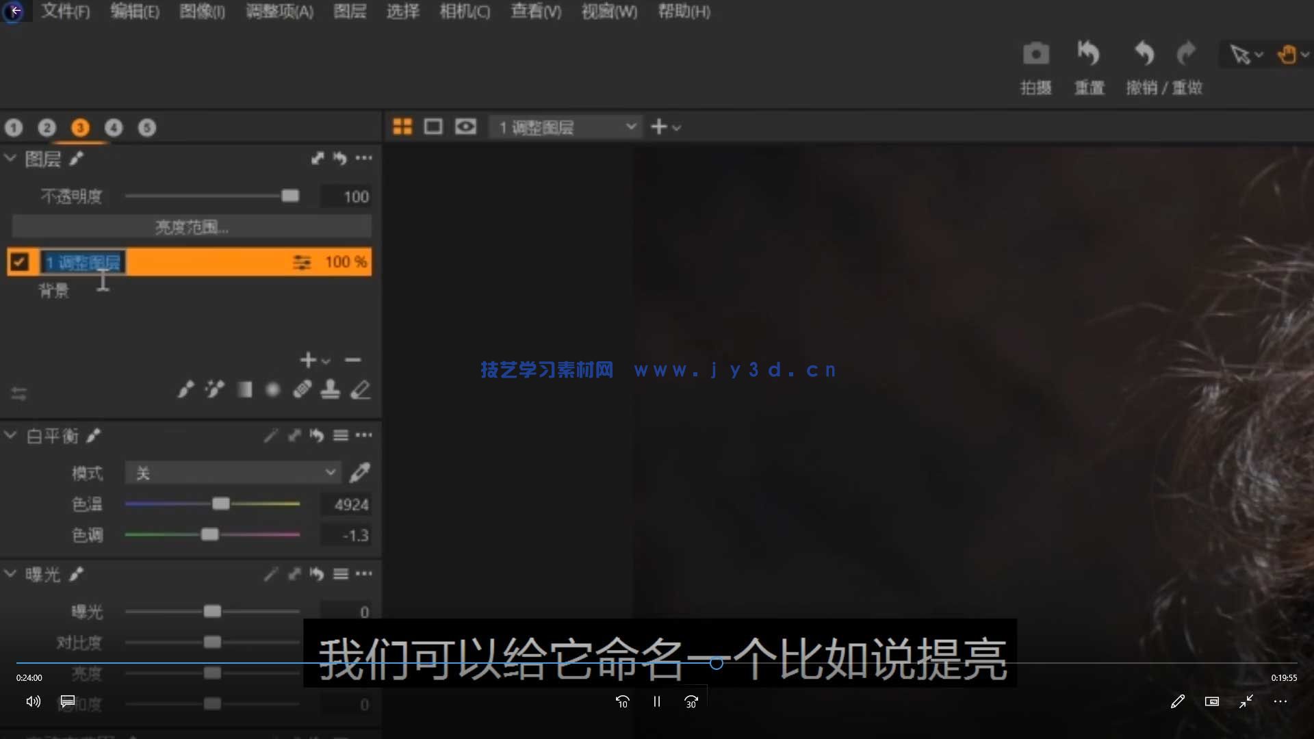This screenshot has width=1314, height=739.
Task: Pause the video with the pause control
Action: coord(656,701)
